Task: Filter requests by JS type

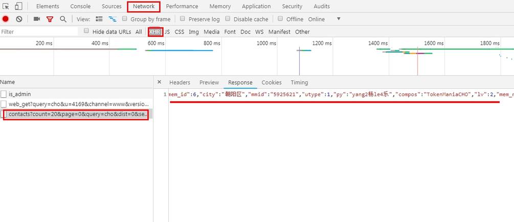Action: (x=167, y=32)
